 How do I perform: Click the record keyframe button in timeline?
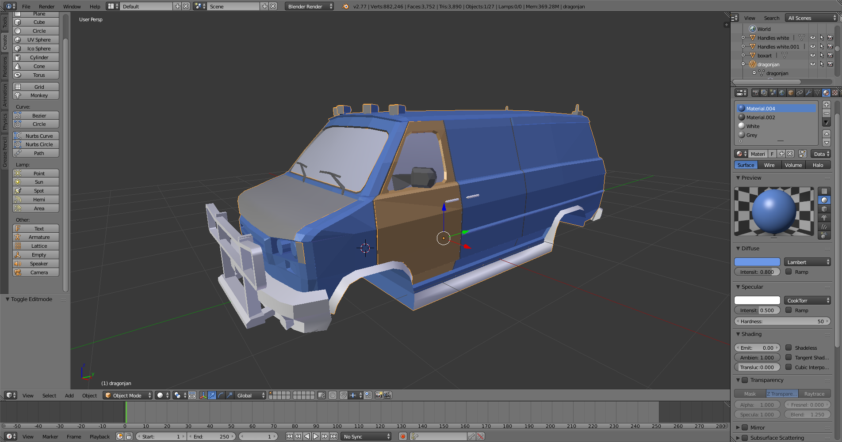(x=402, y=436)
